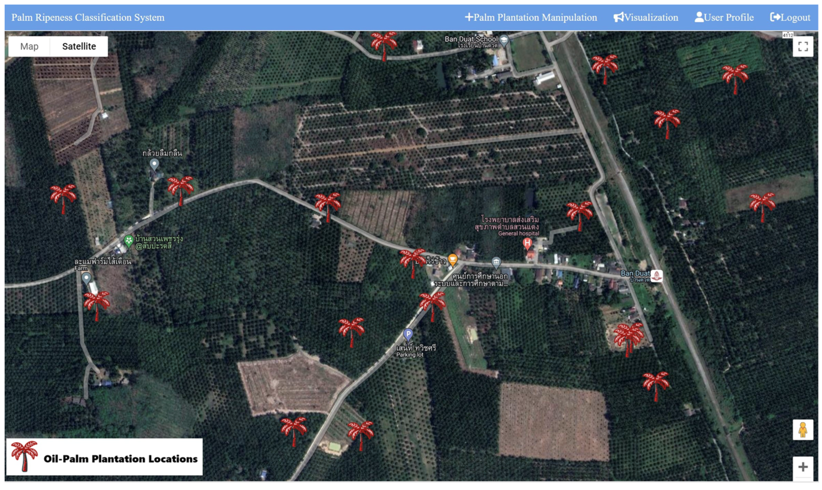Image resolution: width=822 pixels, height=490 pixels.
Task: Open the Visualization menu item
Action: click(x=646, y=17)
